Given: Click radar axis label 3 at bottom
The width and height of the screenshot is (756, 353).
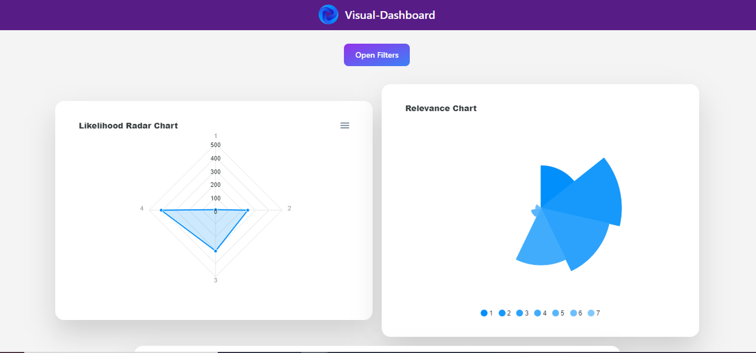Looking at the screenshot, I should pos(216,281).
